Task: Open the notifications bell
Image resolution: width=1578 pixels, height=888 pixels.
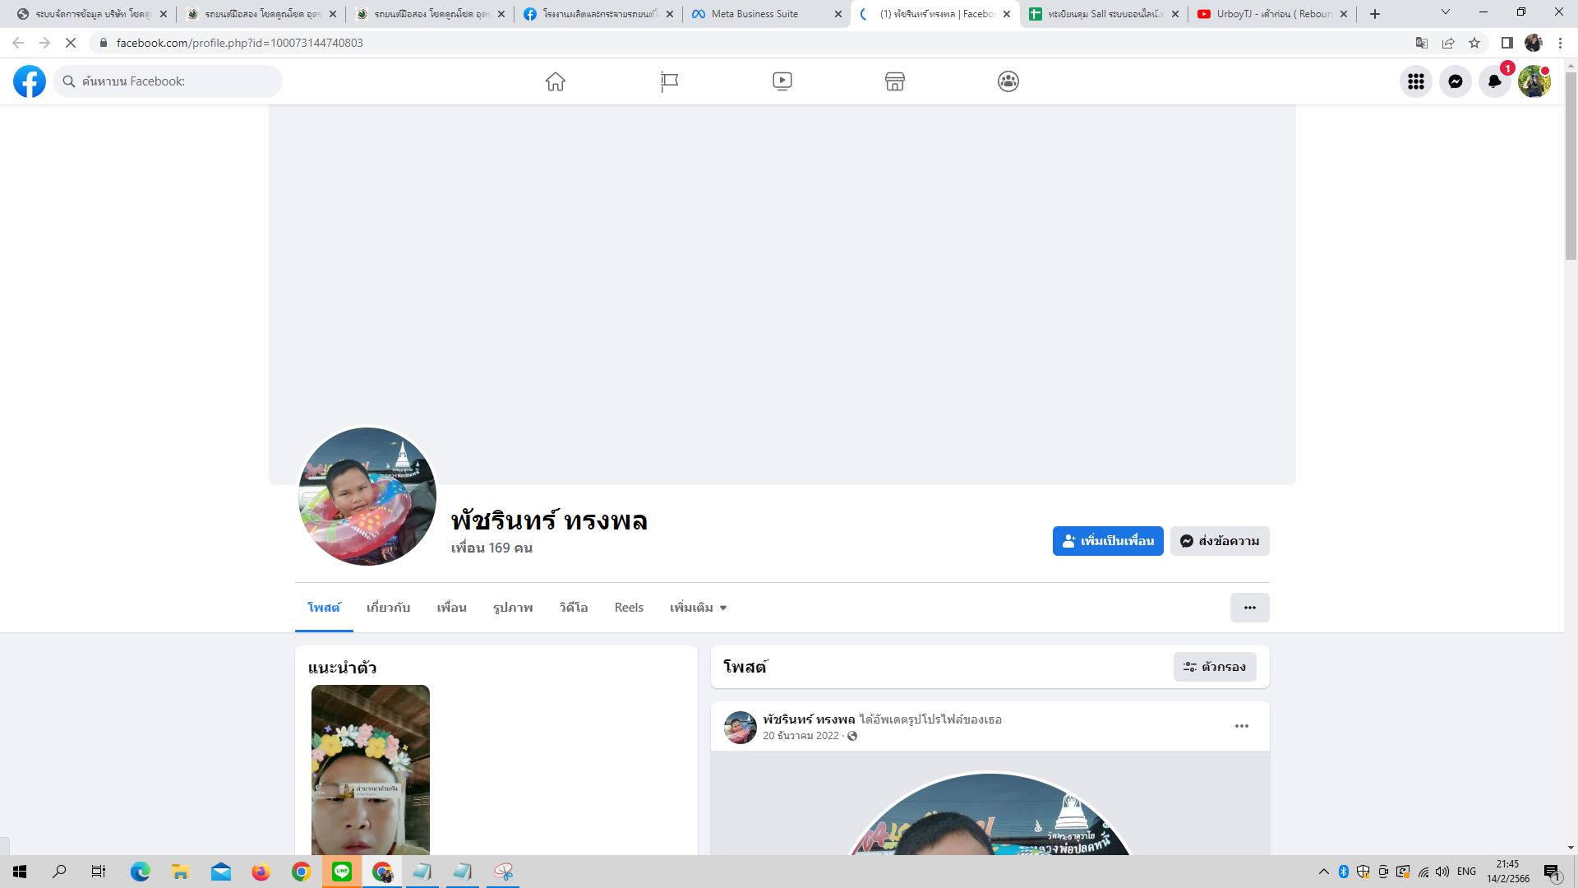Action: 1495,81
